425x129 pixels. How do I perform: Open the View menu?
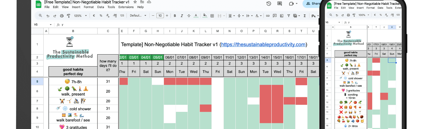65,7
